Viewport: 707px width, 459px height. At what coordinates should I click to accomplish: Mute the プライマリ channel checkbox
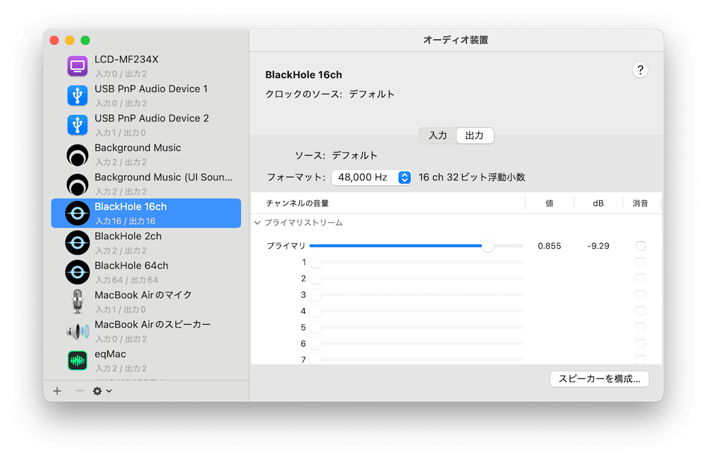tap(640, 246)
